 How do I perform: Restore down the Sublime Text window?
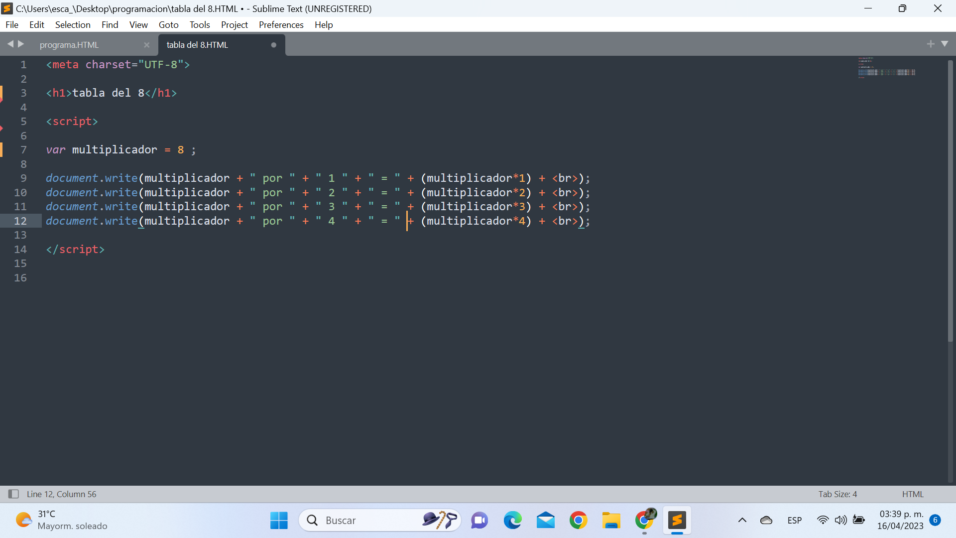[x=902, y=8]
